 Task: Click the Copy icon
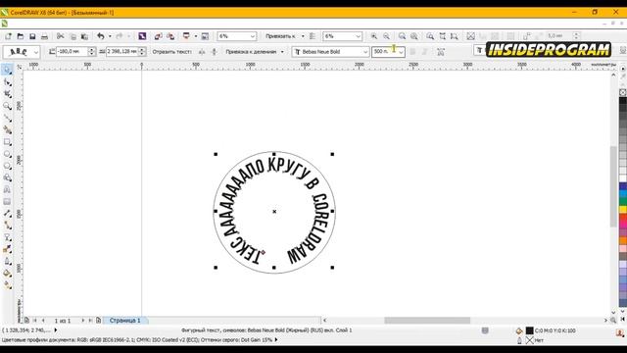point(72,36)
